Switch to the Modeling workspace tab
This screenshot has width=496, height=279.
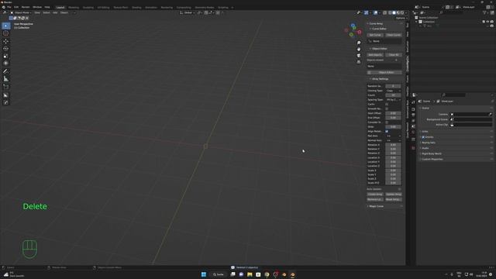coord(74,7)
